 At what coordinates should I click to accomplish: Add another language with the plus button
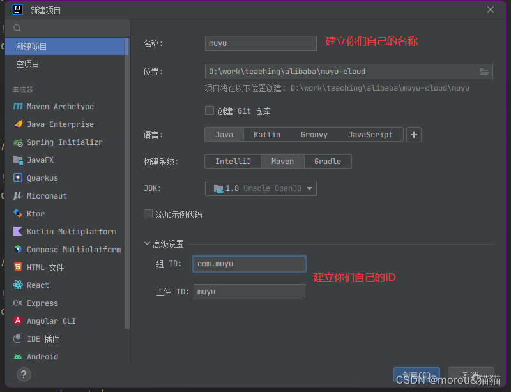coord(414,135)
